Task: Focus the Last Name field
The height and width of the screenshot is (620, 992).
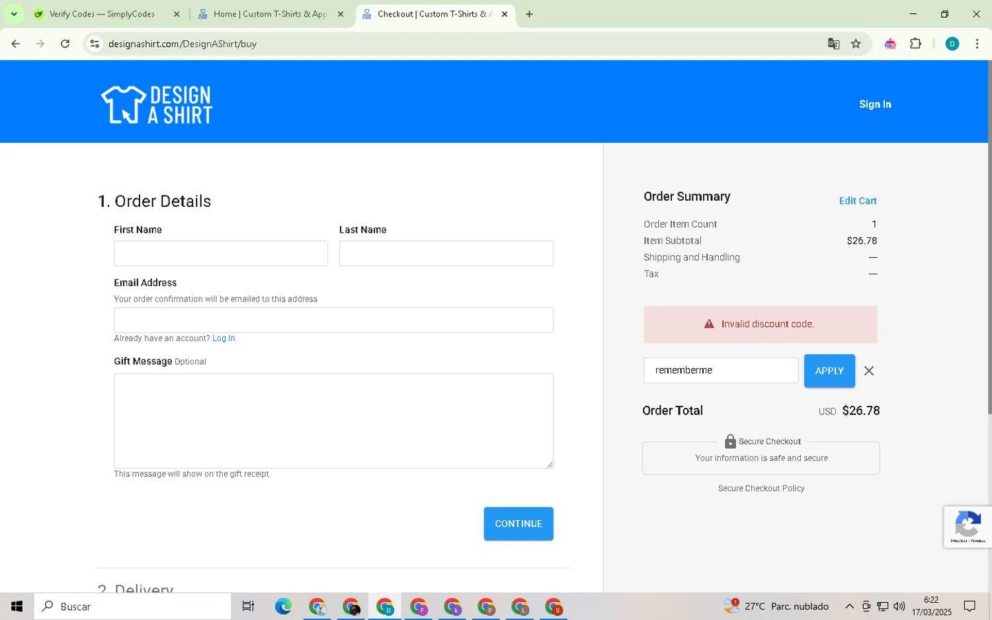Action: (x=446, y=253)
